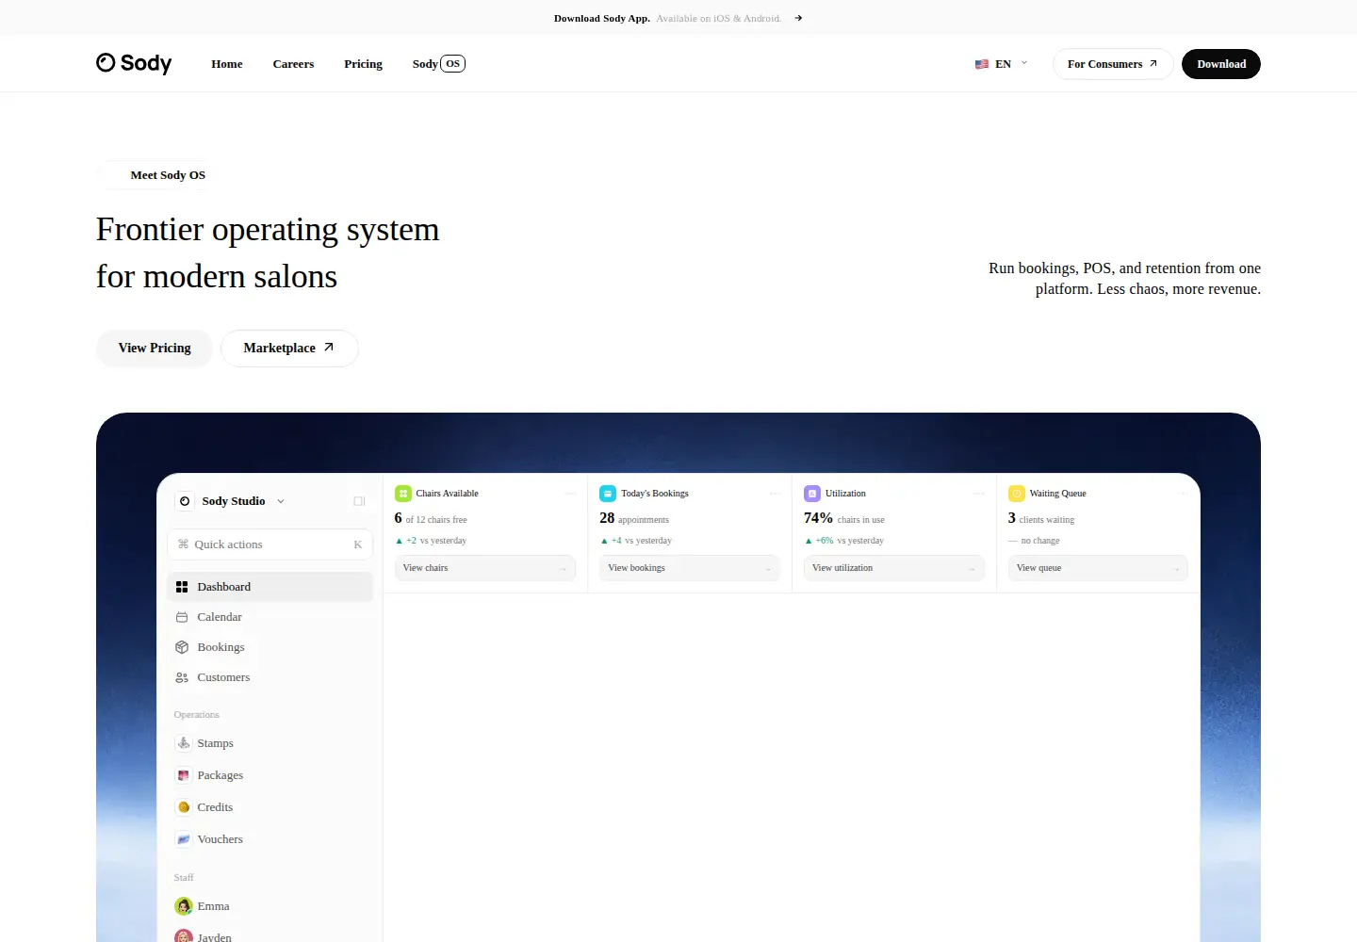Click the yellow Waiting Queue card icon
The height and width of the screenshot is (942, 1357).
(x=1017, y=494)
